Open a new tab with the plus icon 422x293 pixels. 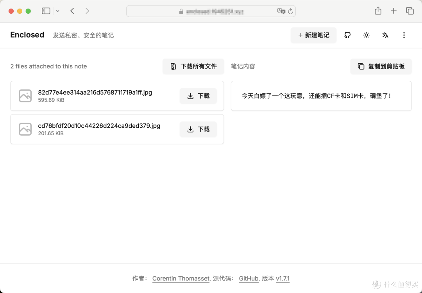(x=394, y=11)
